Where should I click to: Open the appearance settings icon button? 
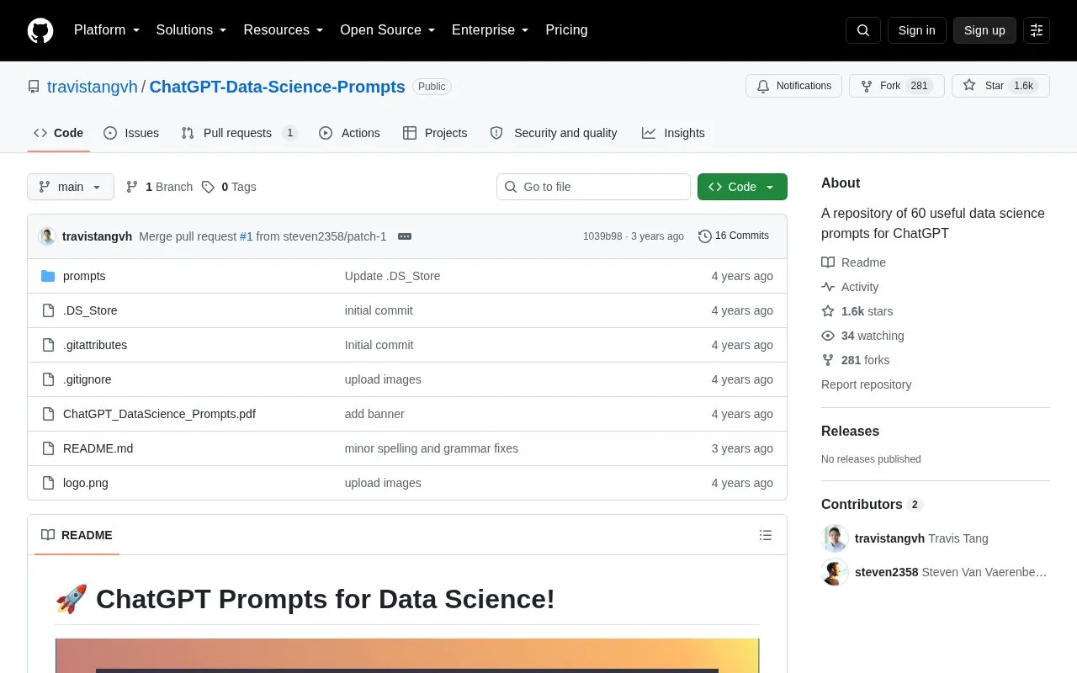(x=1037, y=30)
